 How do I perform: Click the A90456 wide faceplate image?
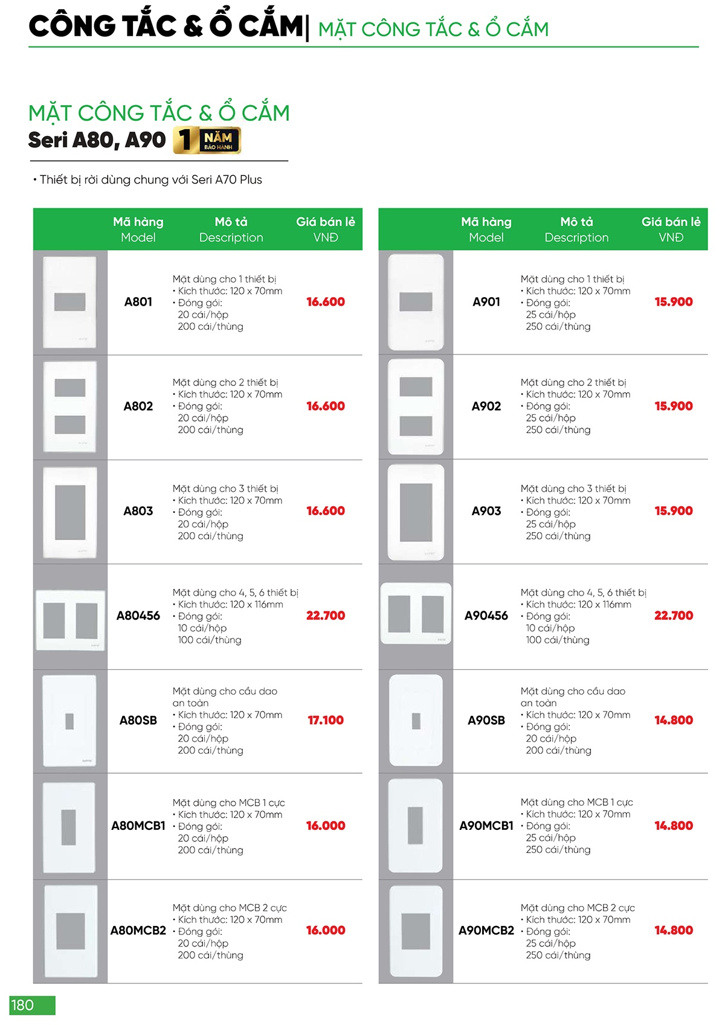pos(416,614)
